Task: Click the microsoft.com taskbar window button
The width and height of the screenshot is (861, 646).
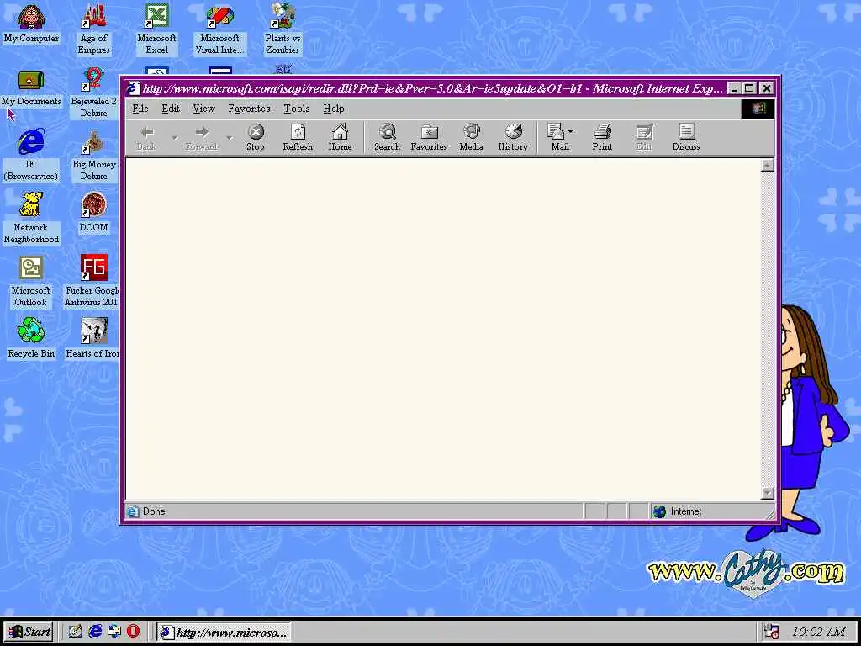Action: [223, 633]
